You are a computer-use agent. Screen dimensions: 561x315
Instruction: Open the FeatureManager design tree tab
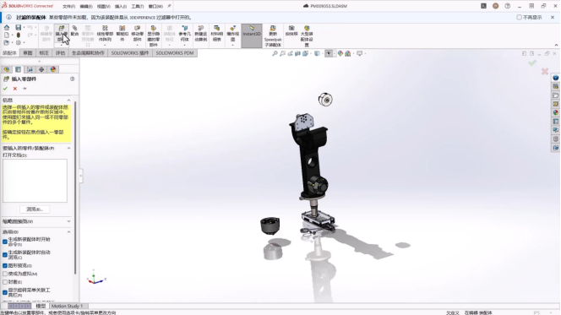[x=7, y=69]
